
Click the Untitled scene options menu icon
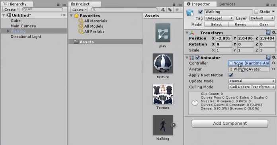[x=63, y=15]
